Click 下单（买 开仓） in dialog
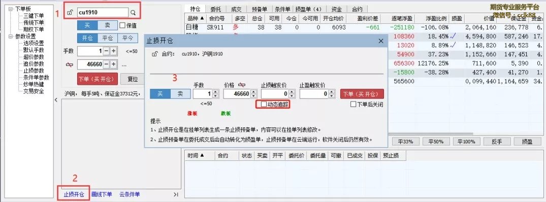This screenshot has height=202, width=546. 362,94
